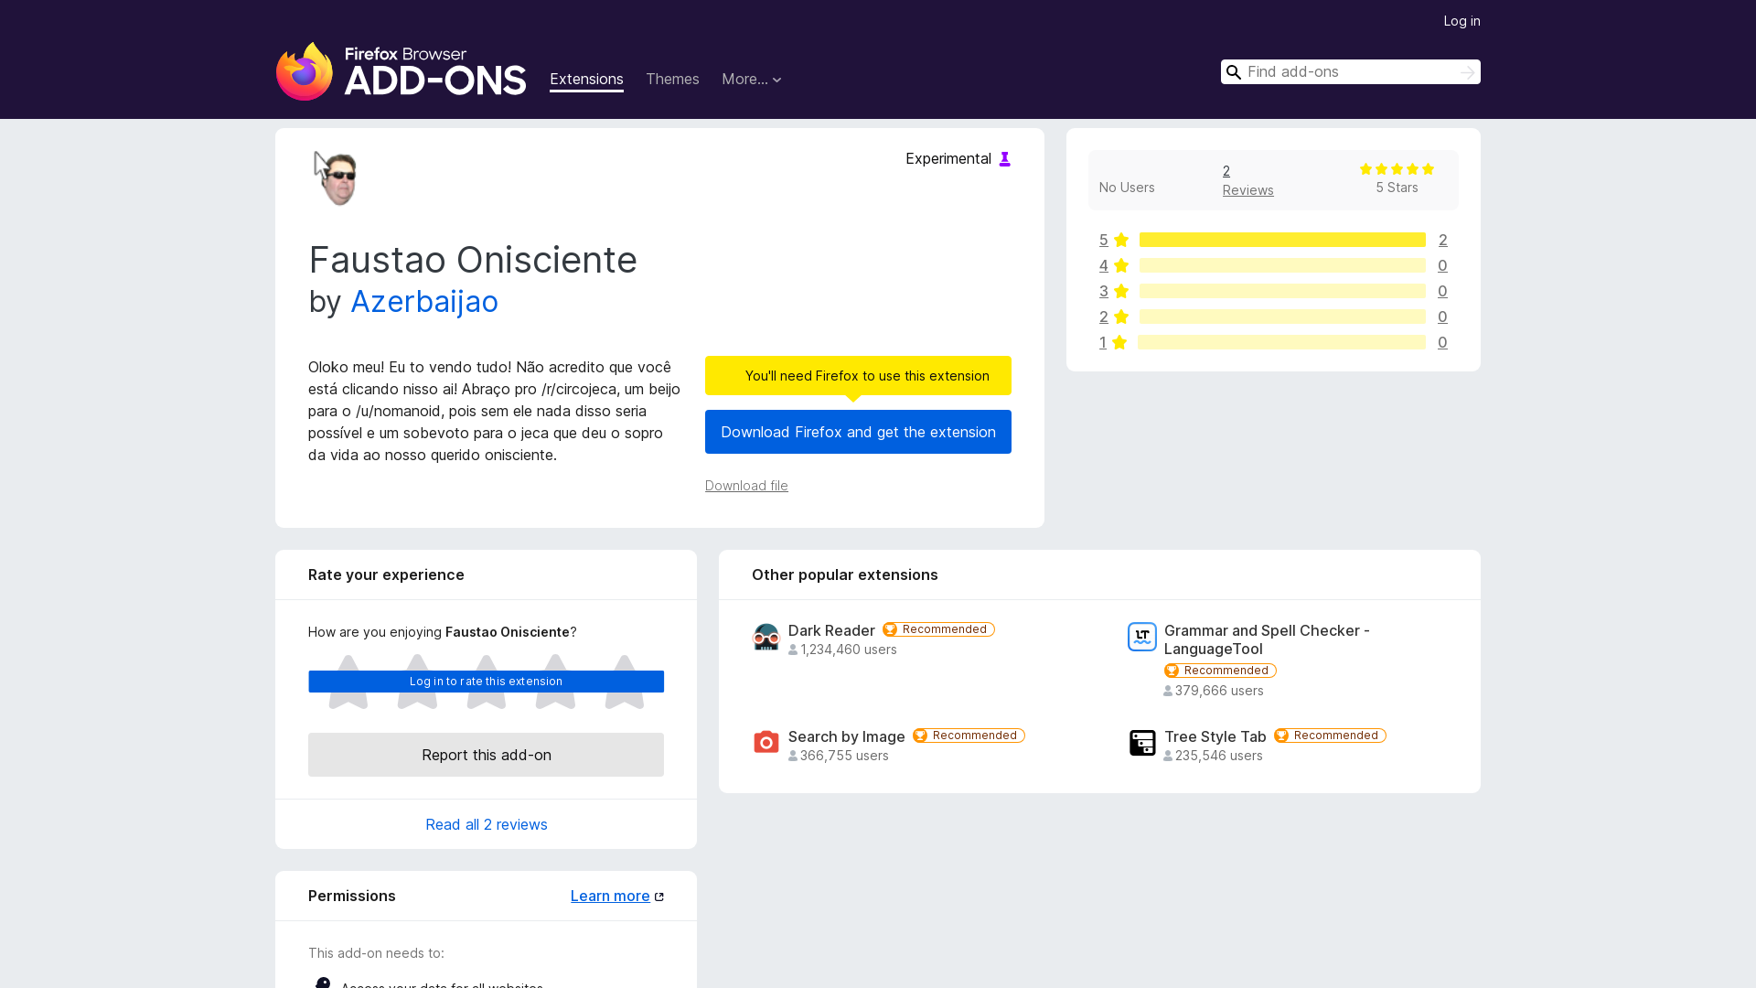Click the Experimental flask icon
This screenshot has width=1756, height=988.
tap(1004, 159)
